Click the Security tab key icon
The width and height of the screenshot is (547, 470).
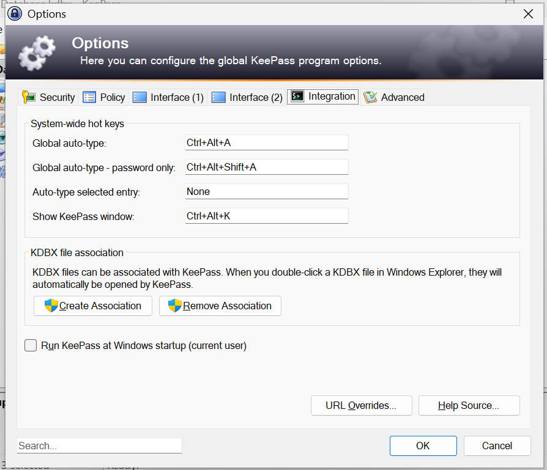point(29,97)
